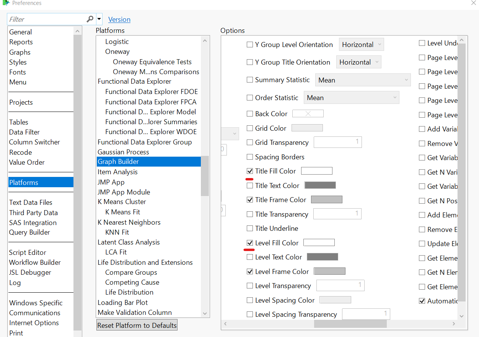Uncheck the Level Frame Color option
The height and width of the screenshot is (337, 479).
tap(250, 271)
